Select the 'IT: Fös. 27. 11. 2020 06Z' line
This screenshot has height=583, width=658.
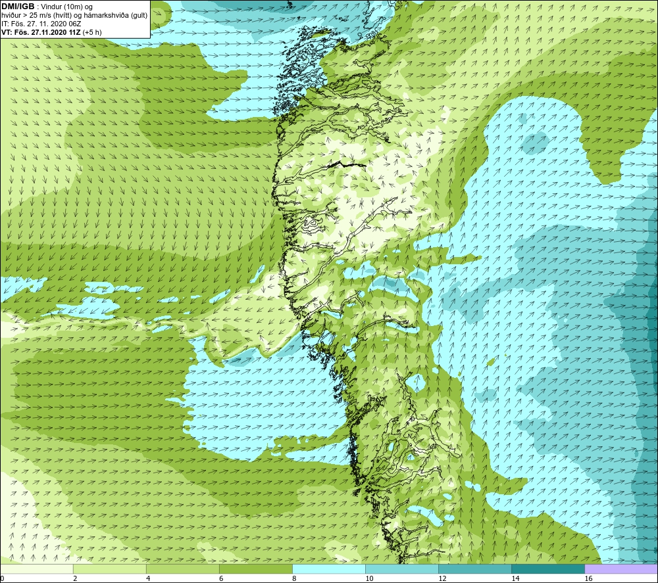41,24
